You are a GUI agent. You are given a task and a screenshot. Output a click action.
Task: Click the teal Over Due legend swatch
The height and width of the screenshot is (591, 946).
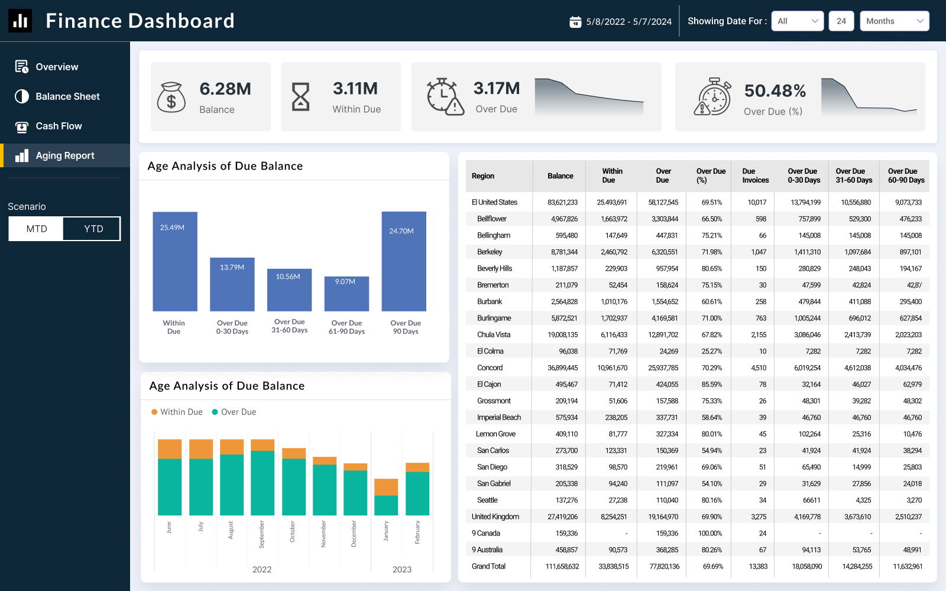(x=215, y=412)
